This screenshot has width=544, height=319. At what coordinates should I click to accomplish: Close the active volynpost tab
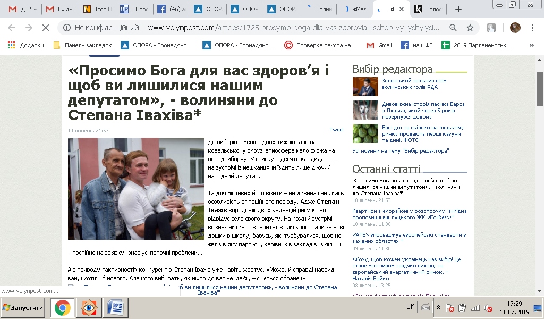(x=402, y=9)
